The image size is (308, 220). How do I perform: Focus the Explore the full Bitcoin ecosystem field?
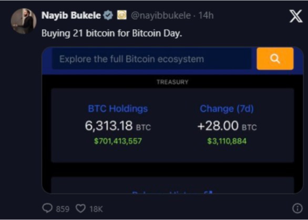pyautogui.click(x=152, y=59)
